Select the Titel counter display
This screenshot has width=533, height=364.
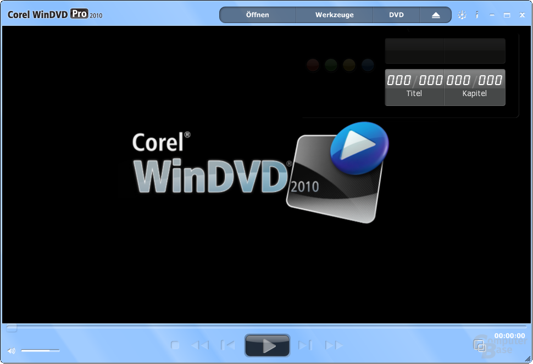[414, 87]
